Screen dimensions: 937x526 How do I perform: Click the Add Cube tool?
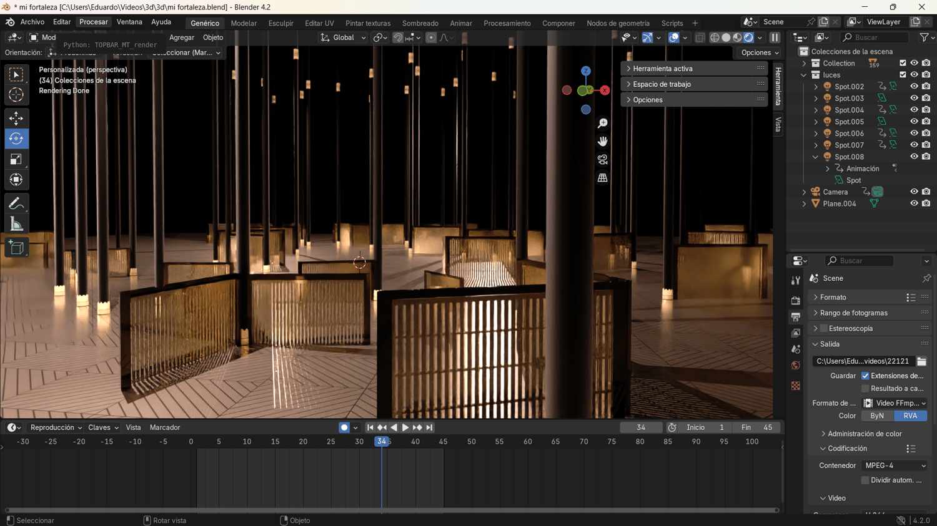pos(16,248)
